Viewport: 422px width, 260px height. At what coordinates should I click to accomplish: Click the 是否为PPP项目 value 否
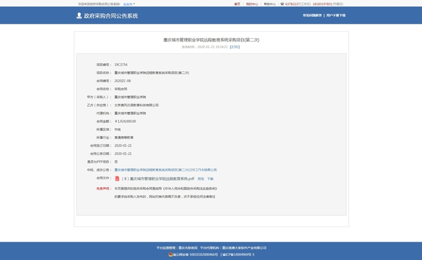click(116, 162)
